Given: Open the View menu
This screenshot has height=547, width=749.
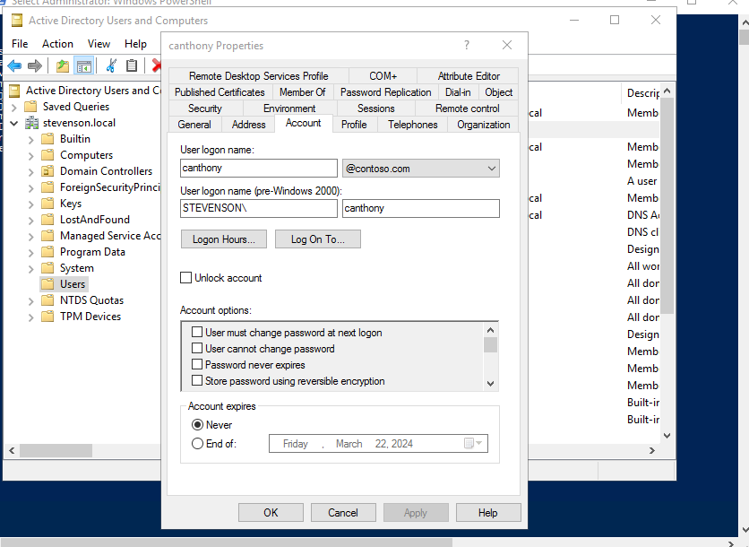Looking at the screenshot, I should [99, 44].
